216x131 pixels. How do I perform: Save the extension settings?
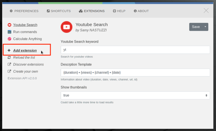(x=196, y=27)
